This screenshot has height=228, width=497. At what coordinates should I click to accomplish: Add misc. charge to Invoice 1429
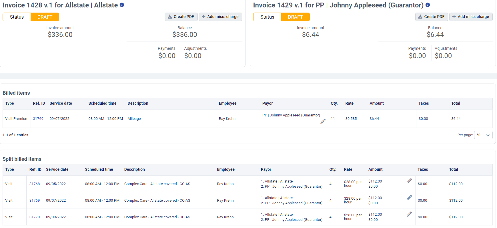point(470,17)
